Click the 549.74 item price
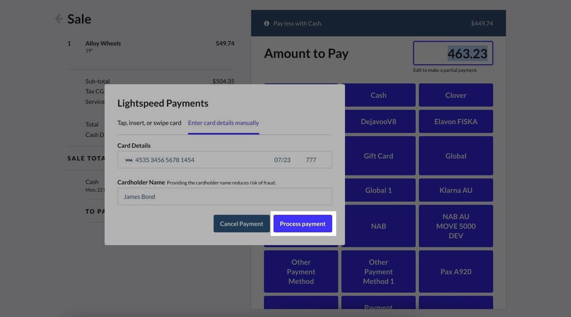 pos(225,43)
